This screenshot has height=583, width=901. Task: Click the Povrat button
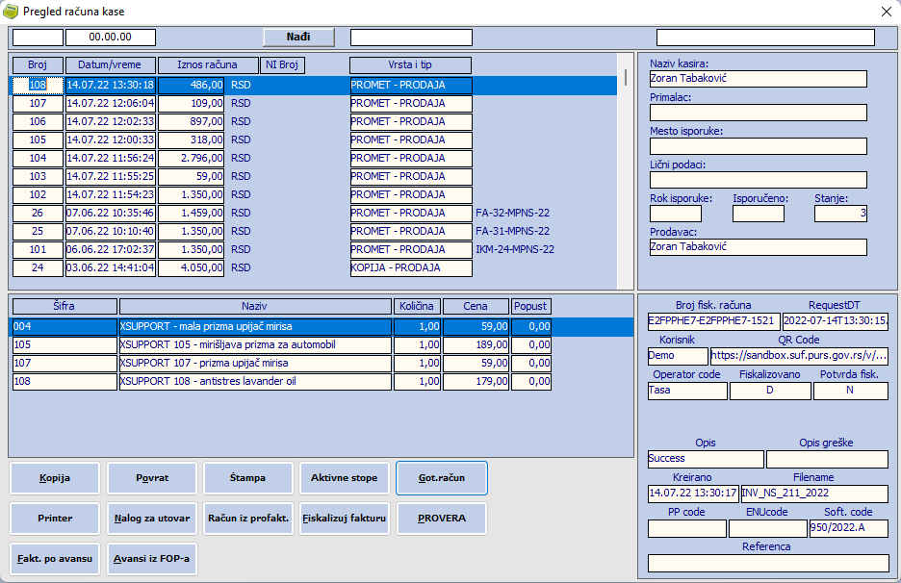tap(151, 477)
